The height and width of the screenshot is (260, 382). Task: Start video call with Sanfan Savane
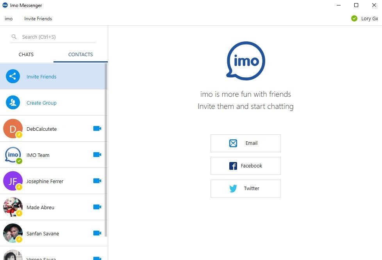tap(97, 233)
